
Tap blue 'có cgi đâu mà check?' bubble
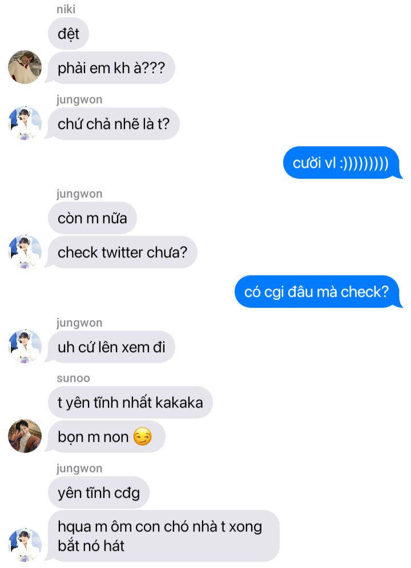point(319,292)
